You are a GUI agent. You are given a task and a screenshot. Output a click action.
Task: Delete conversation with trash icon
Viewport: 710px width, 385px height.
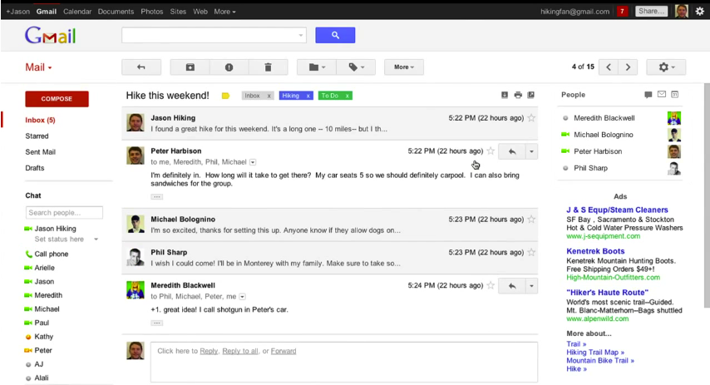tap(268, 67)
